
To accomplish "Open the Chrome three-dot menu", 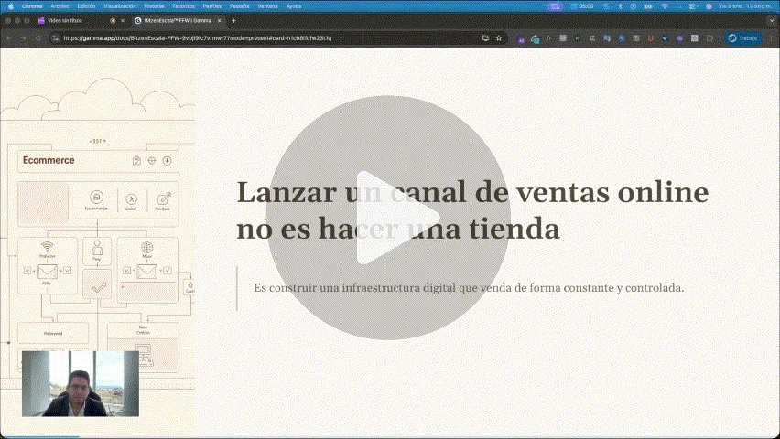I will coord(770,38).
